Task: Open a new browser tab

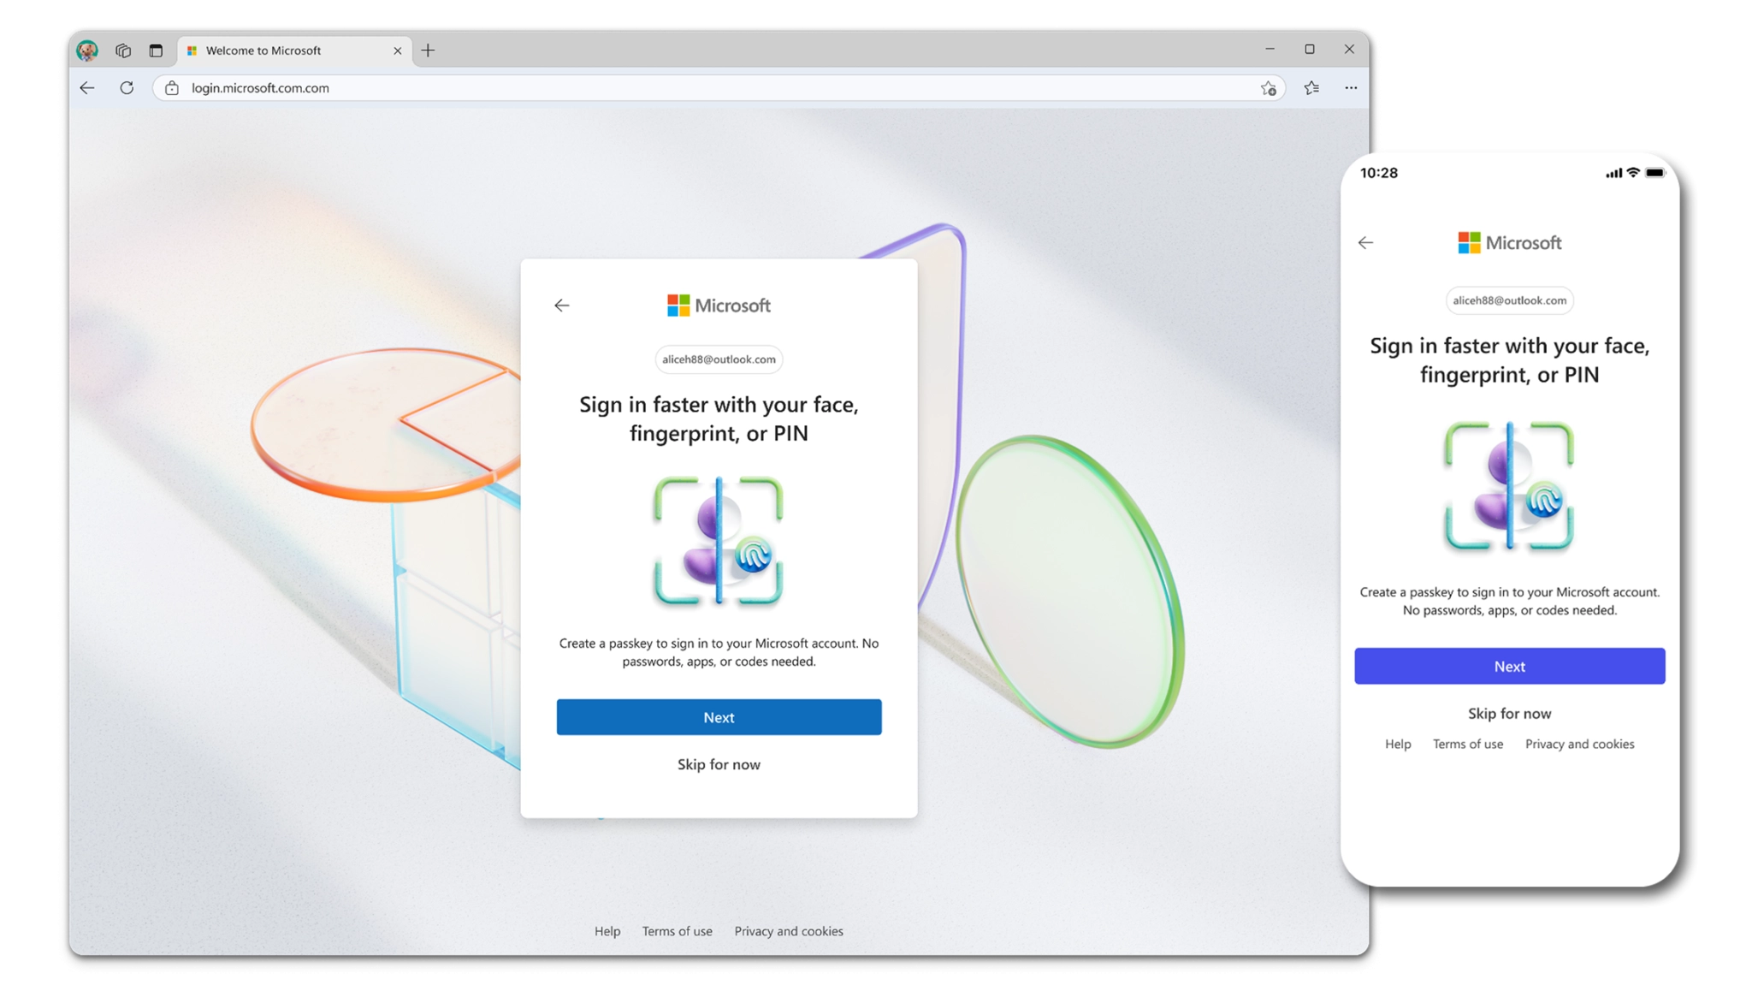Action: tap(428, 50)
